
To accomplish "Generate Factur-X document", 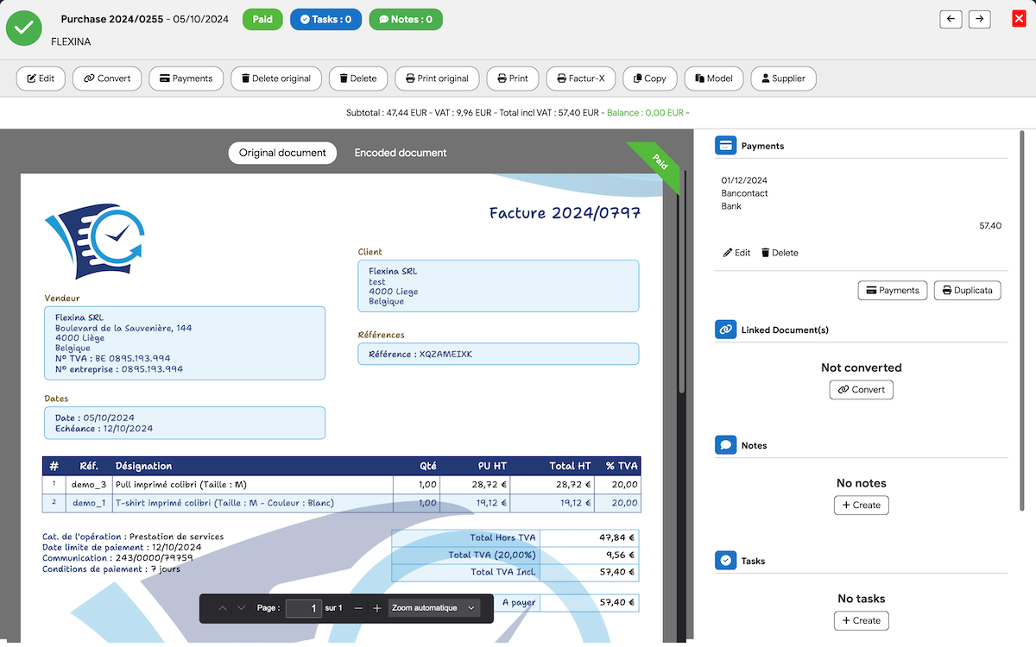I will coord(581,79).
